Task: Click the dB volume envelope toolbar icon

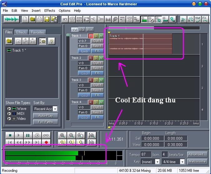Action: [x=183, y=19]
